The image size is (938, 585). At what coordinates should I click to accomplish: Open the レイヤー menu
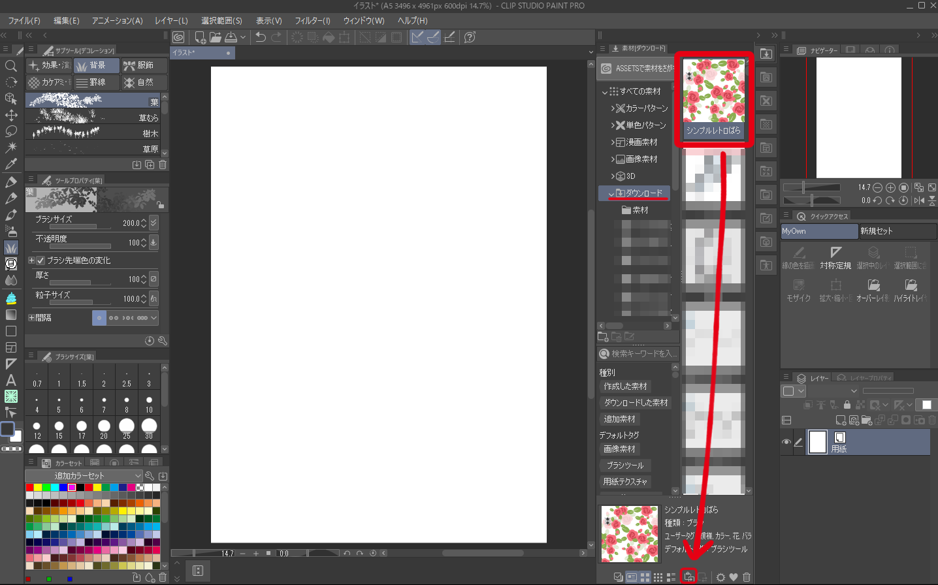coord(171,21)
